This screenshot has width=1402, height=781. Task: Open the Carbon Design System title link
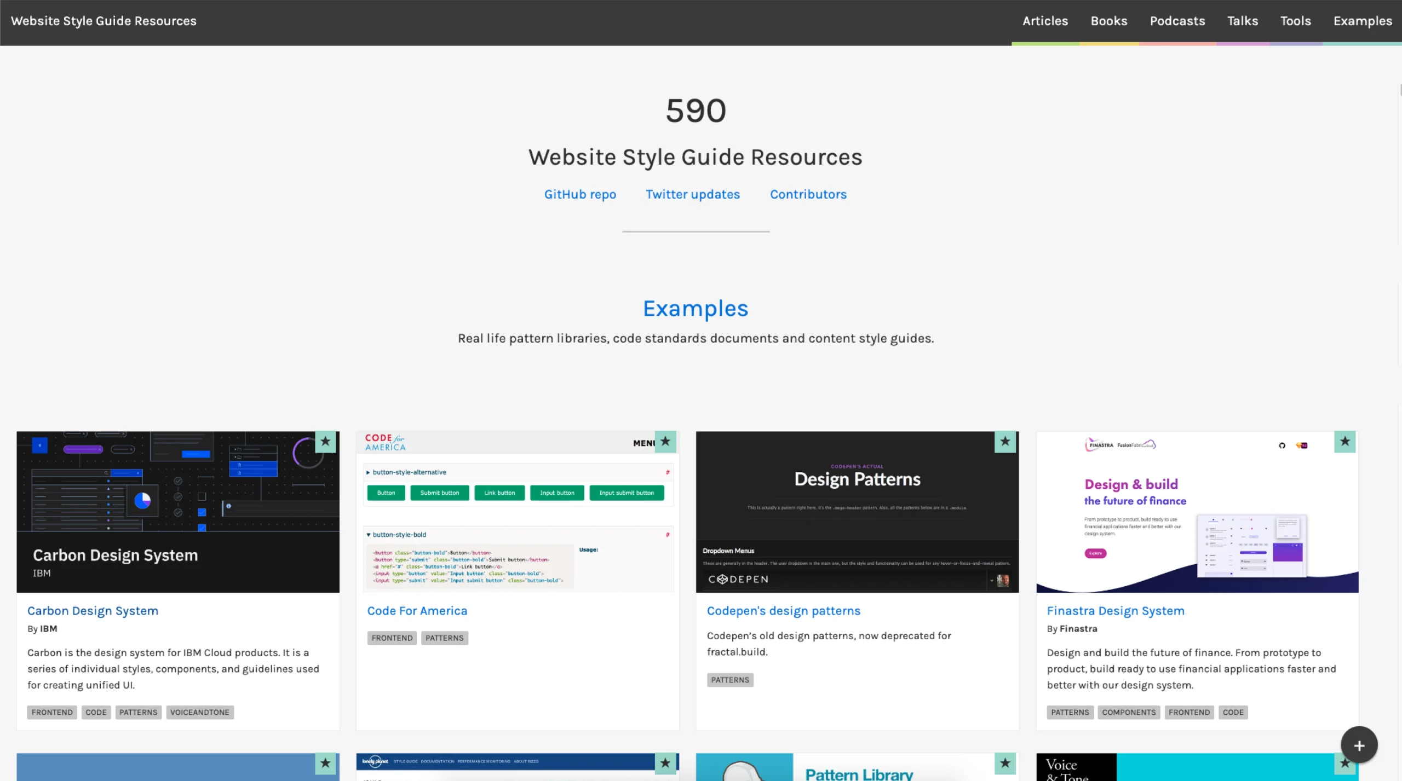click(93, 611)
